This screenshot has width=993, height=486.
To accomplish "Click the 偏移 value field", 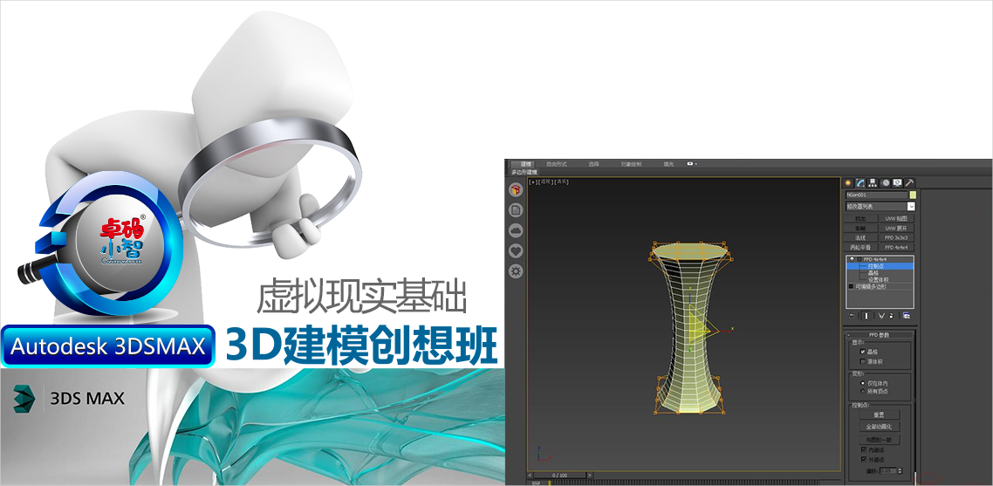I will (888, 471).
